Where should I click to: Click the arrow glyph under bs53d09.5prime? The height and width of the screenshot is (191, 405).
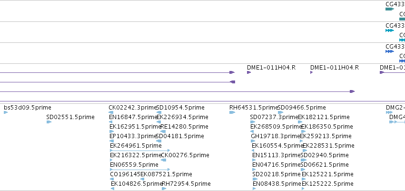coord(6,112)
